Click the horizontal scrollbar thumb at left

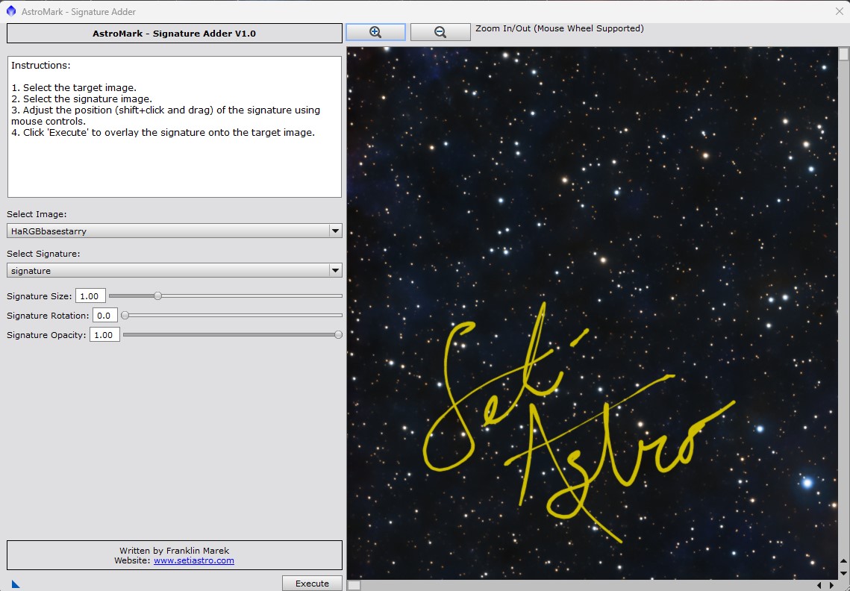pyautogui.click(x=354, y=585)
